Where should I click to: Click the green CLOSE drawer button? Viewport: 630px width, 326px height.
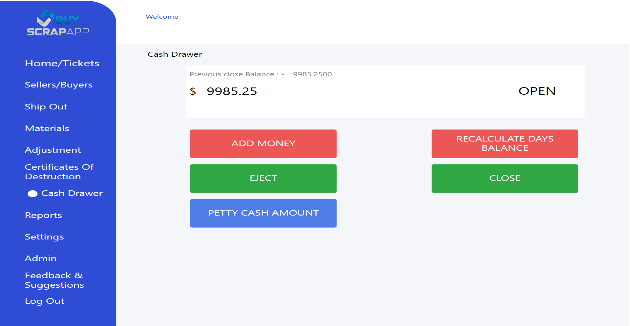click(505, 179)
